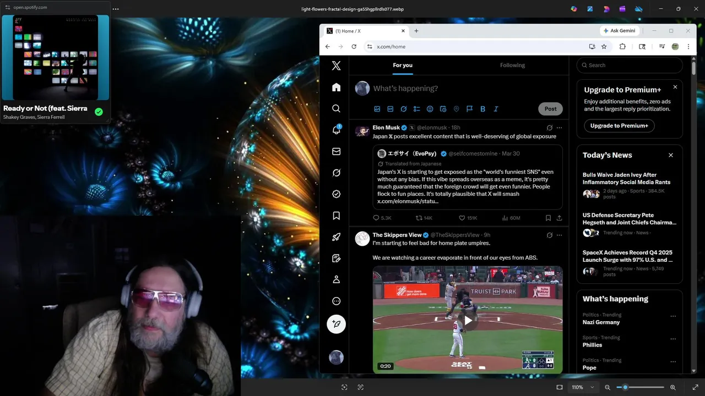Share Elon Musk's post

559,218
